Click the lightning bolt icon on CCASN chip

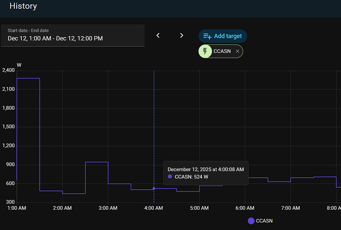point(205,51)
